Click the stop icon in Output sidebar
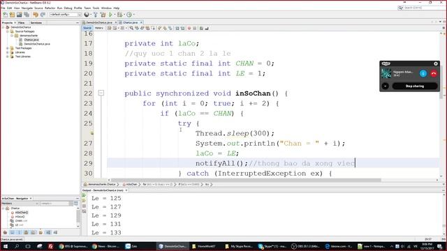The image size is (447, 251). (84, 206)
